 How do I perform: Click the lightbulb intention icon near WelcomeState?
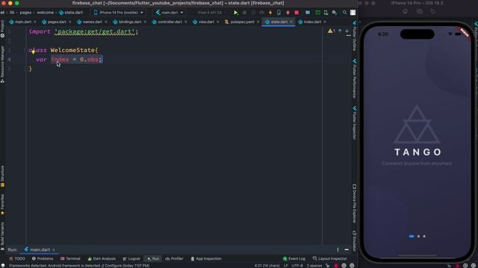pos(33,51)
